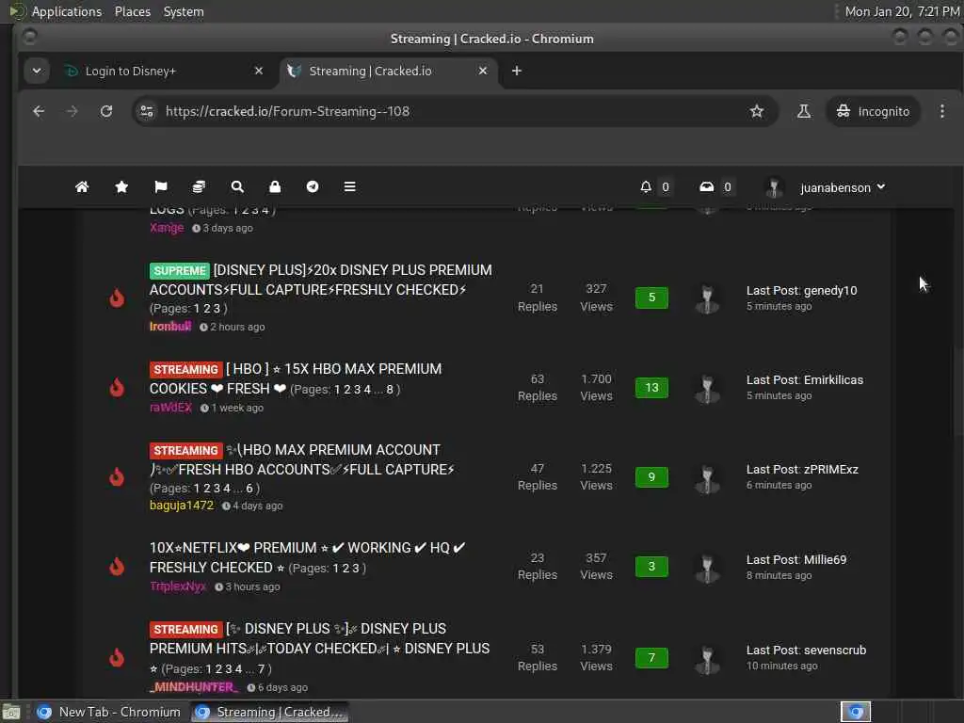
Task: Open the 20x Disney Plus Premium Accounts thread
Action: pyautogui.click(x=321, y=280)
